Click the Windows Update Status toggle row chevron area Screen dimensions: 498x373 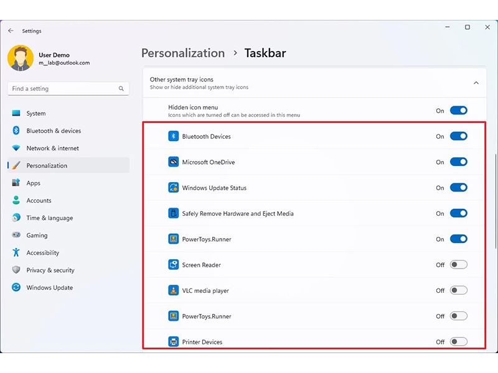click(459, 187)
